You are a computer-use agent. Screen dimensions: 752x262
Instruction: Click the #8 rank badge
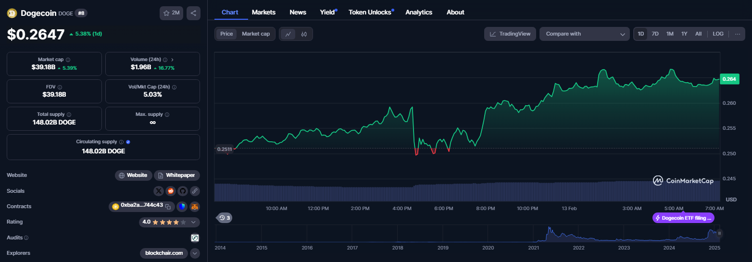tap(81, 13)
